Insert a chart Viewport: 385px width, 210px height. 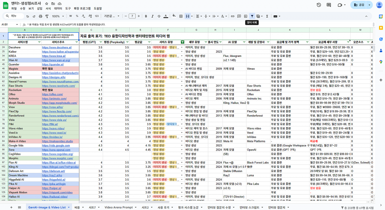[246, 16]
